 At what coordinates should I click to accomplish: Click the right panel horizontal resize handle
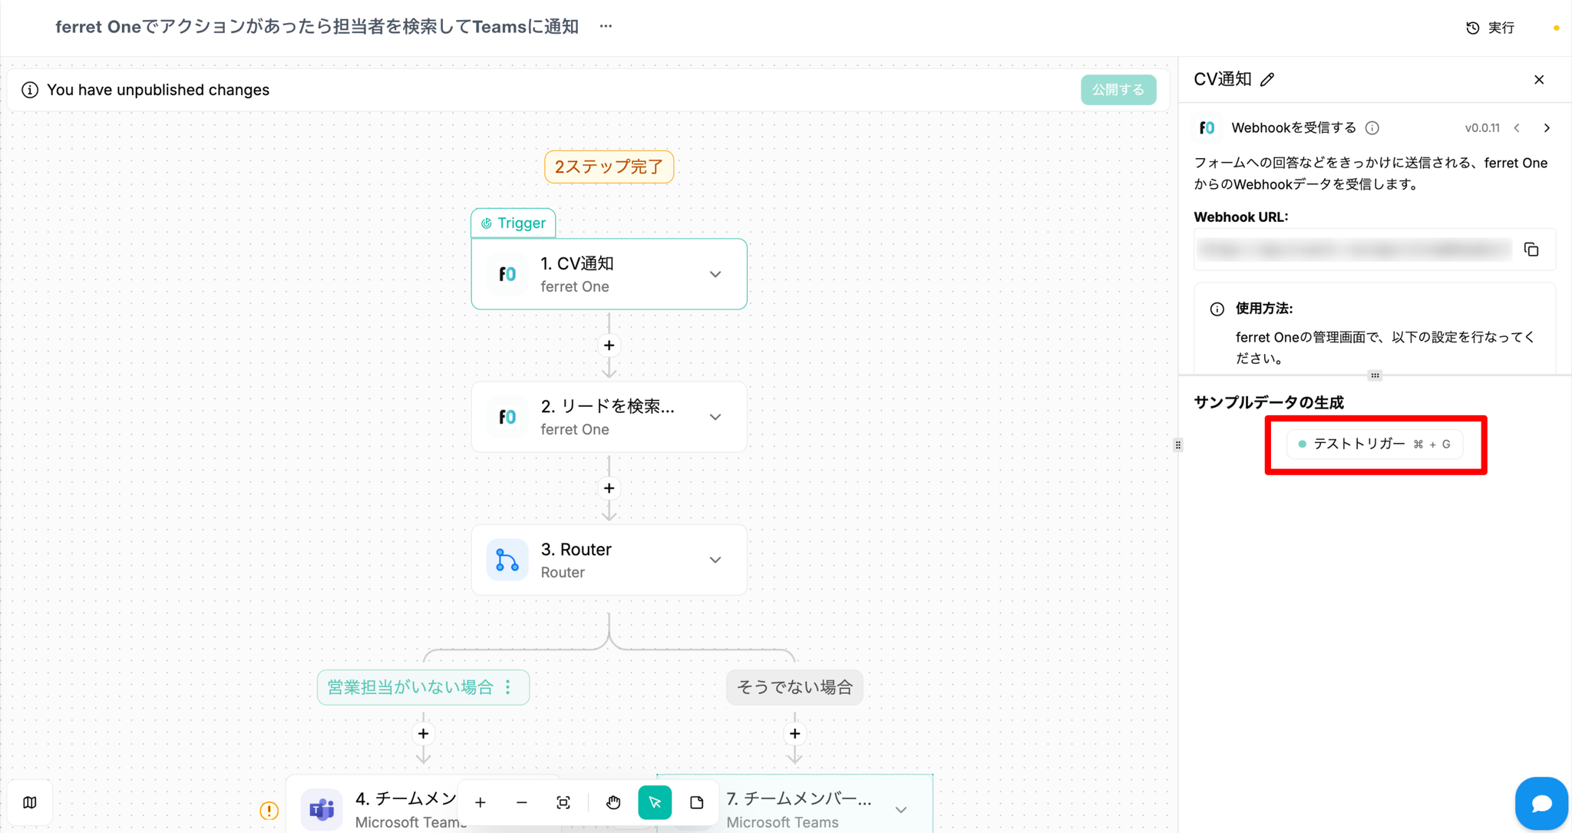tap(1374, 375)
